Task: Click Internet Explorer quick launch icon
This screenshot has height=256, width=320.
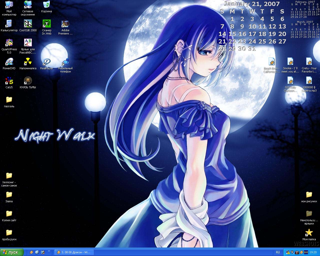Action: click(x=37, y=252)
